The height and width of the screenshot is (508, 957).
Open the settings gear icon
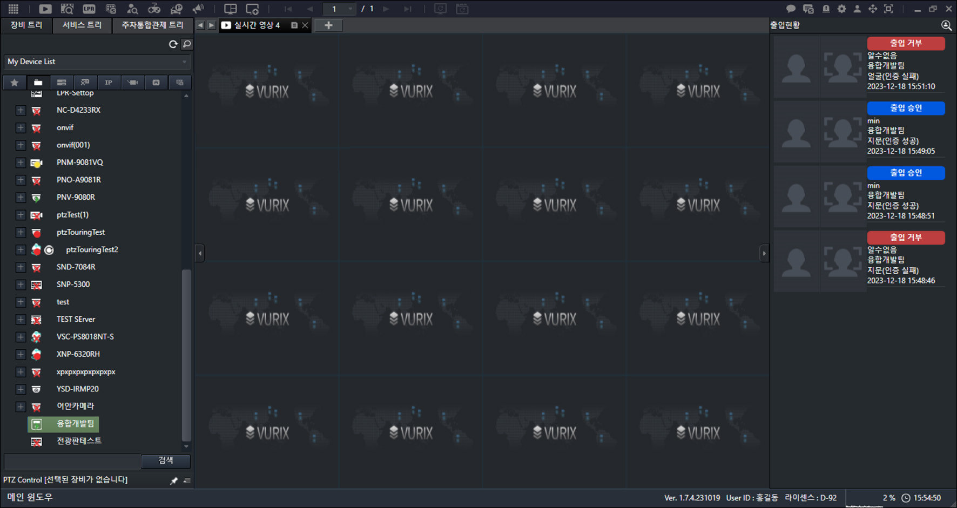point(841,9)
